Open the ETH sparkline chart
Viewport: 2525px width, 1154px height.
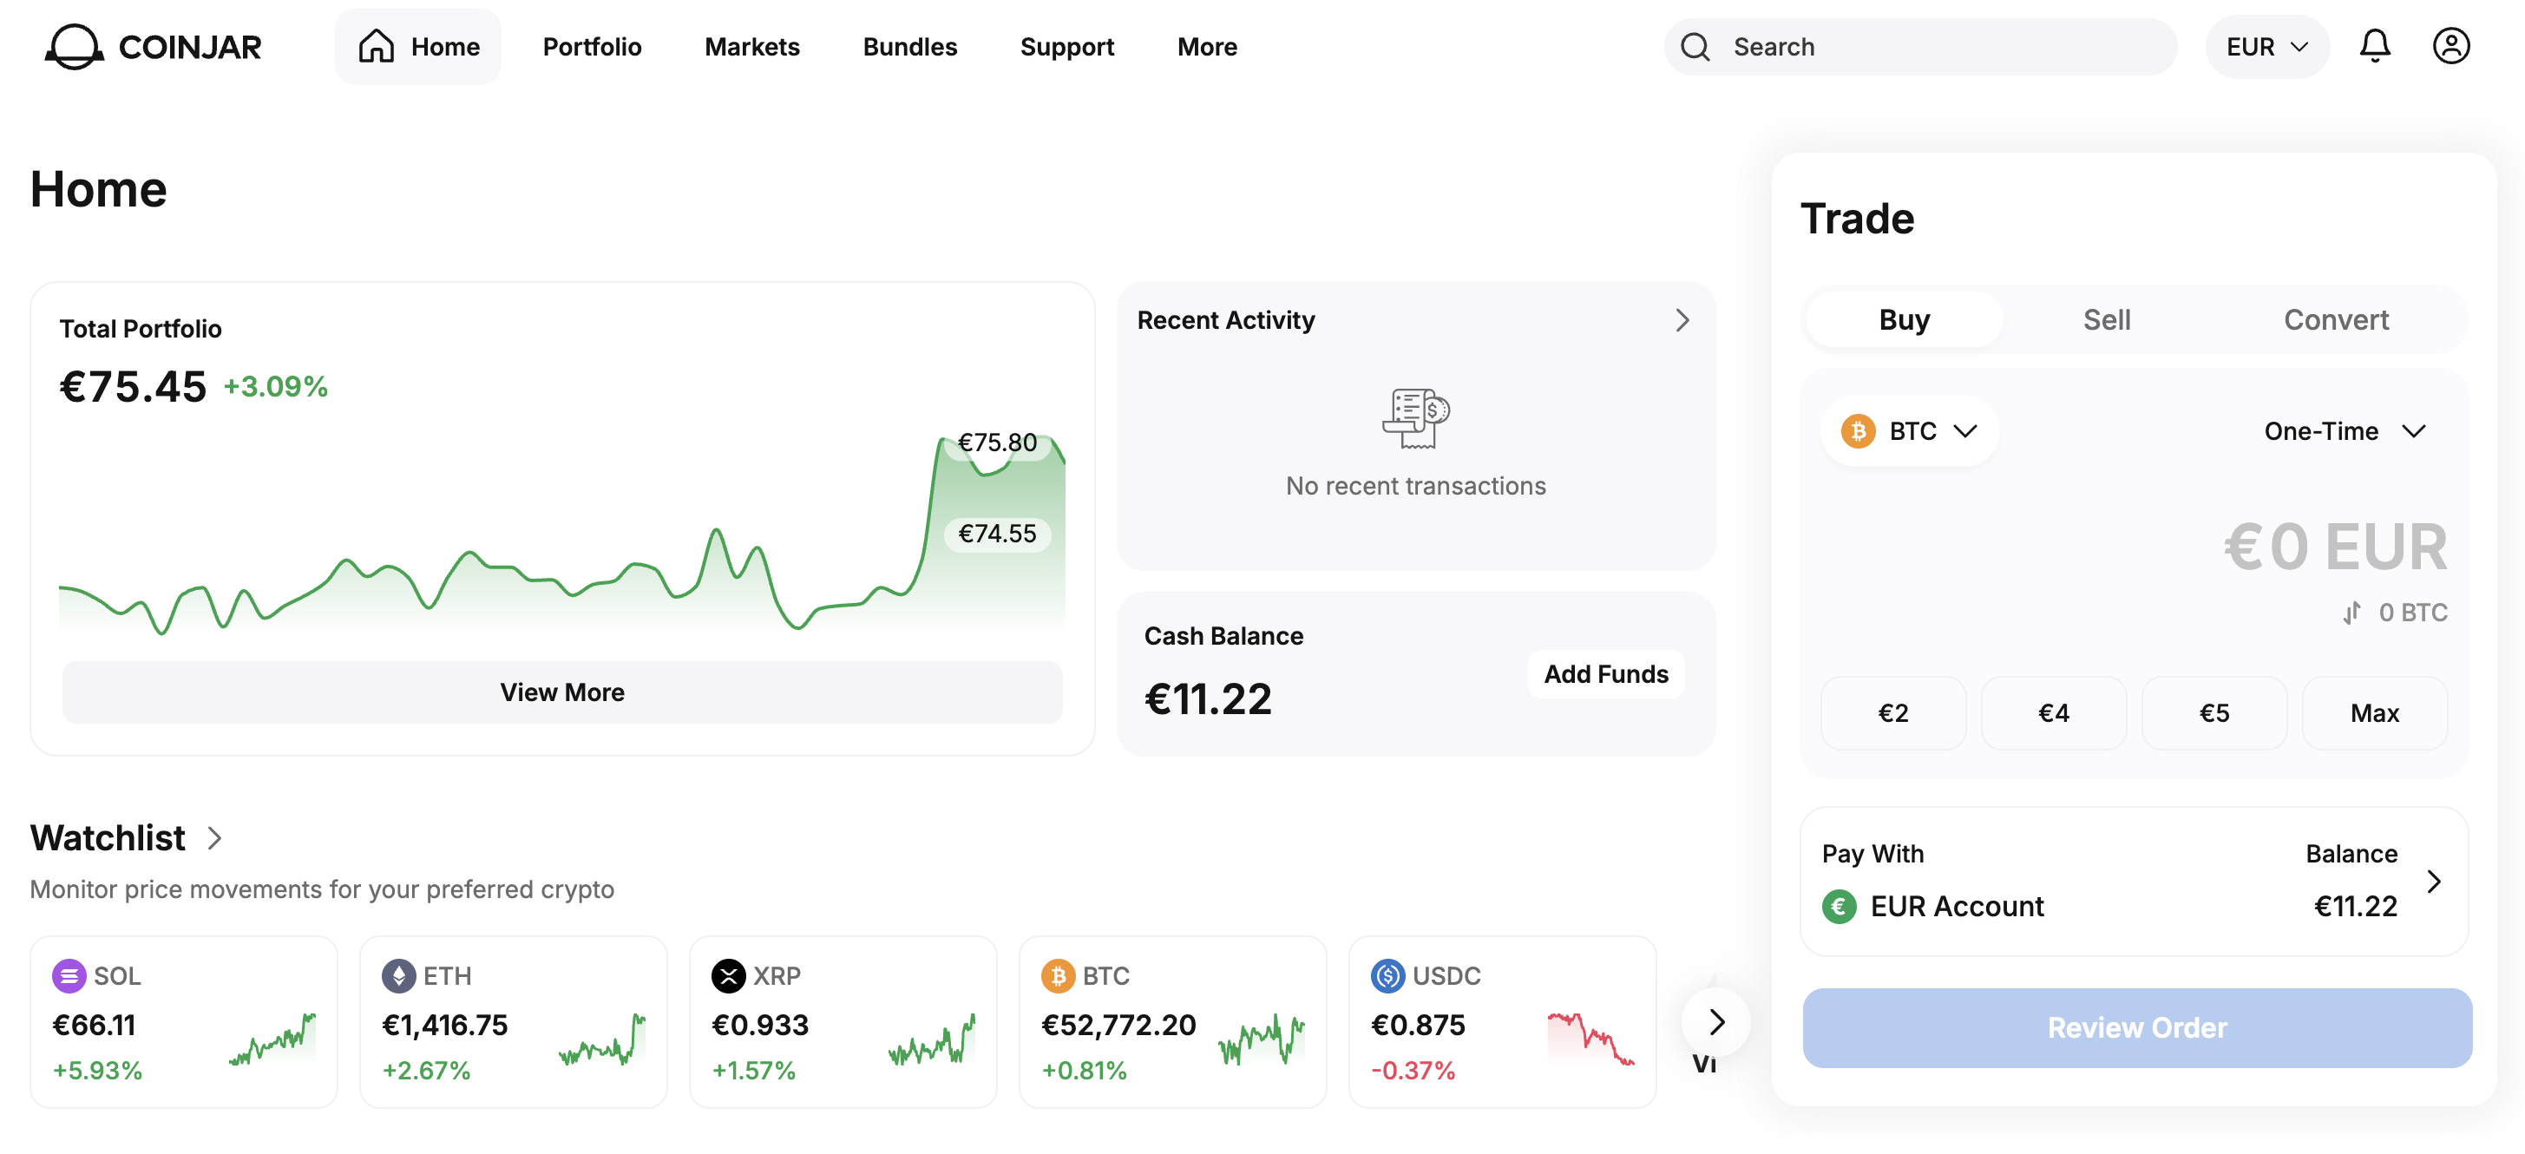(x=602, y=1039)
